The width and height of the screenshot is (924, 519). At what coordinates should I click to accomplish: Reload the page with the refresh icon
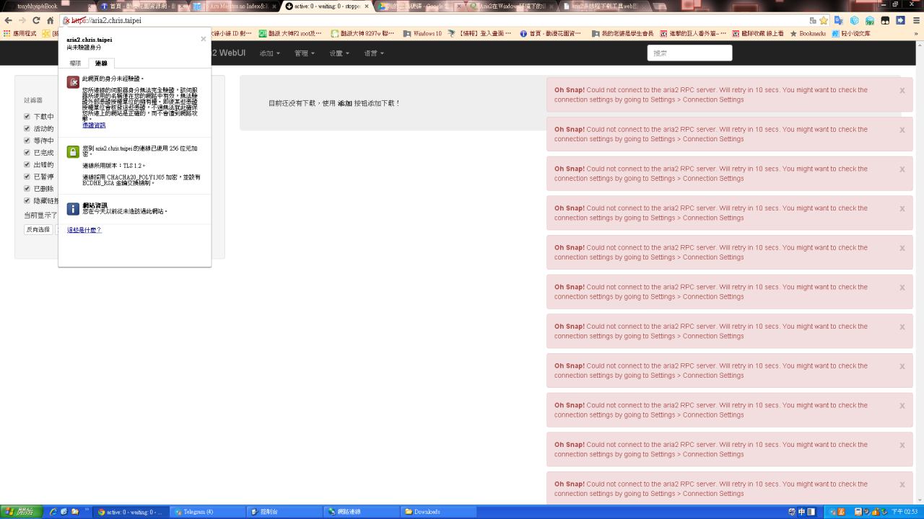(36, 21)
